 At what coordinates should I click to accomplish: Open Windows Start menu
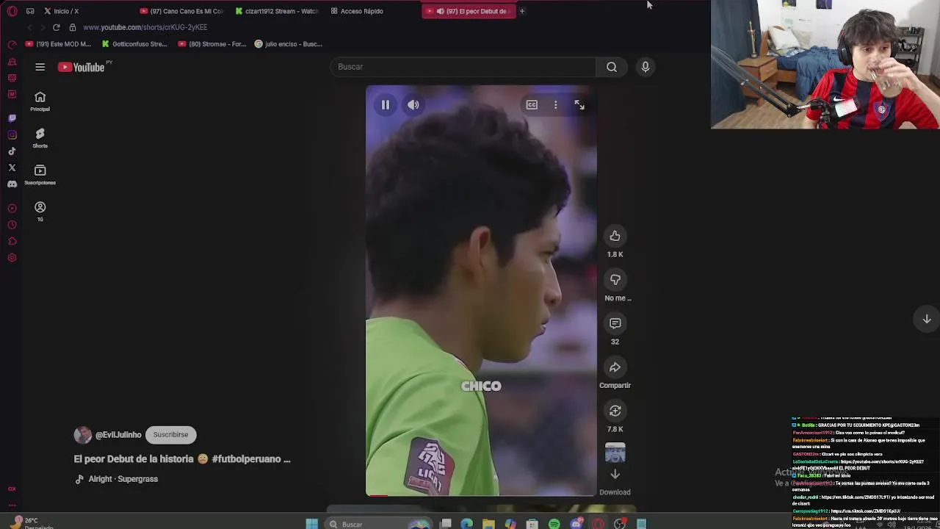[311, 524]
